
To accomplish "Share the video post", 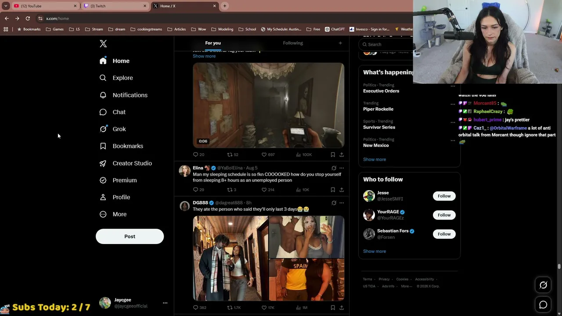I will [x=342, y=154].
